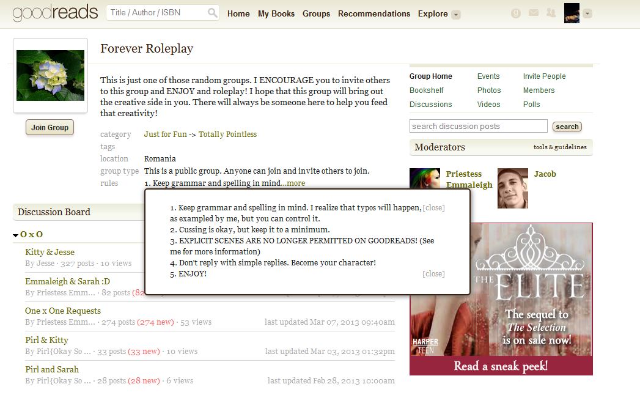Open group Discussions link

[430, 105]
